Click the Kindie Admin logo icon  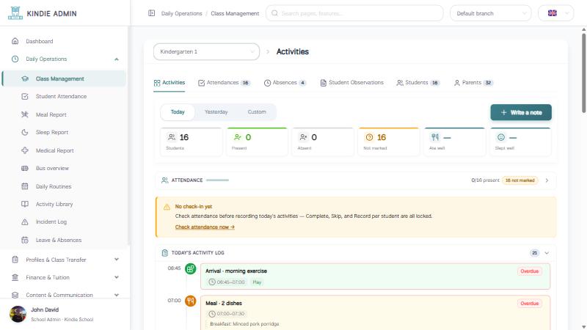(x=15, y=13)
